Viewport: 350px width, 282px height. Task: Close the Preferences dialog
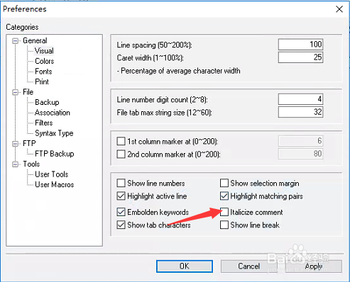click(x=339, y=9)
